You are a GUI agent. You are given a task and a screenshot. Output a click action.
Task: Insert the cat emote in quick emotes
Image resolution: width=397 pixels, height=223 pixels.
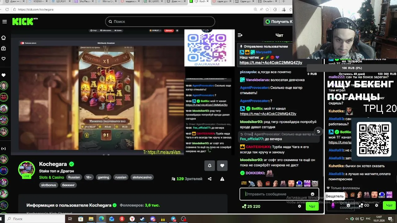pos(315,183)
